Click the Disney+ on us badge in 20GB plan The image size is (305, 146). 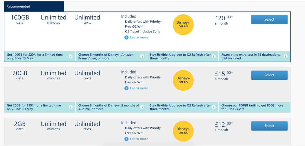(x=183, y=80)
